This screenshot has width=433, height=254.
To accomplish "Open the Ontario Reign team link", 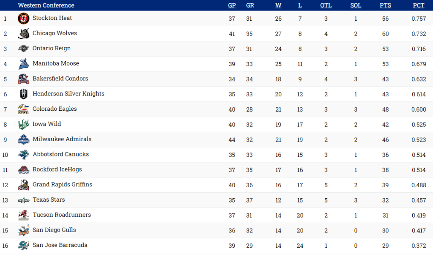I will pos(52,49).
